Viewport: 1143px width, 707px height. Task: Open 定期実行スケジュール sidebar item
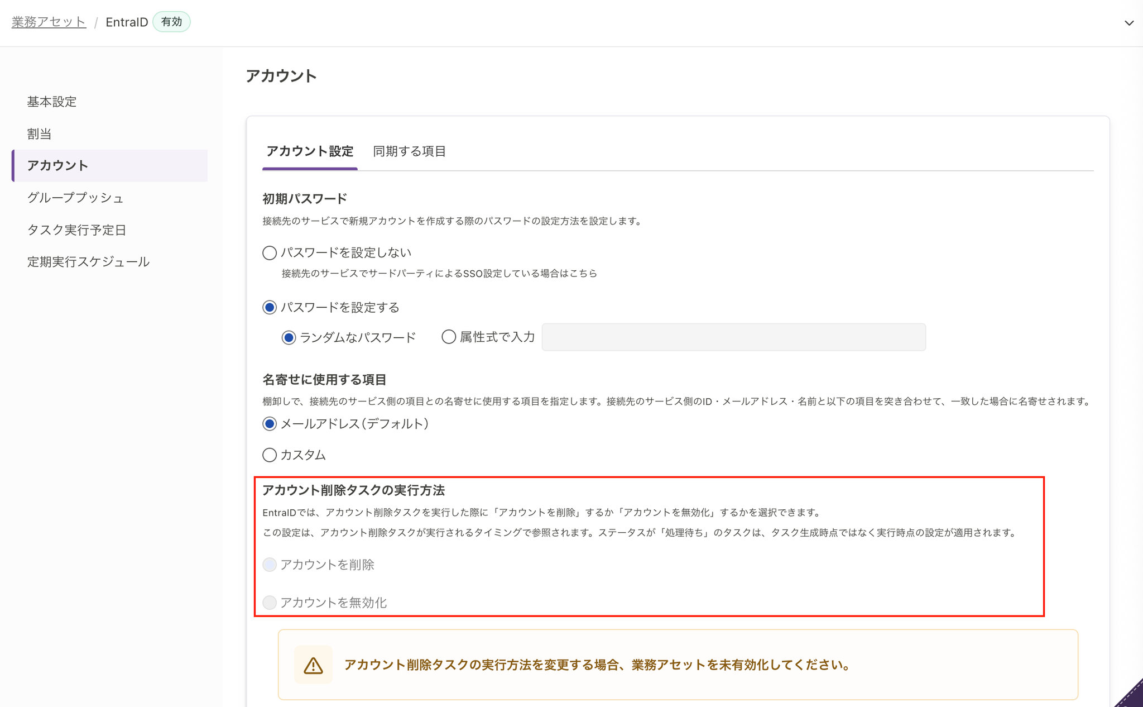click(x=88, y=262)
